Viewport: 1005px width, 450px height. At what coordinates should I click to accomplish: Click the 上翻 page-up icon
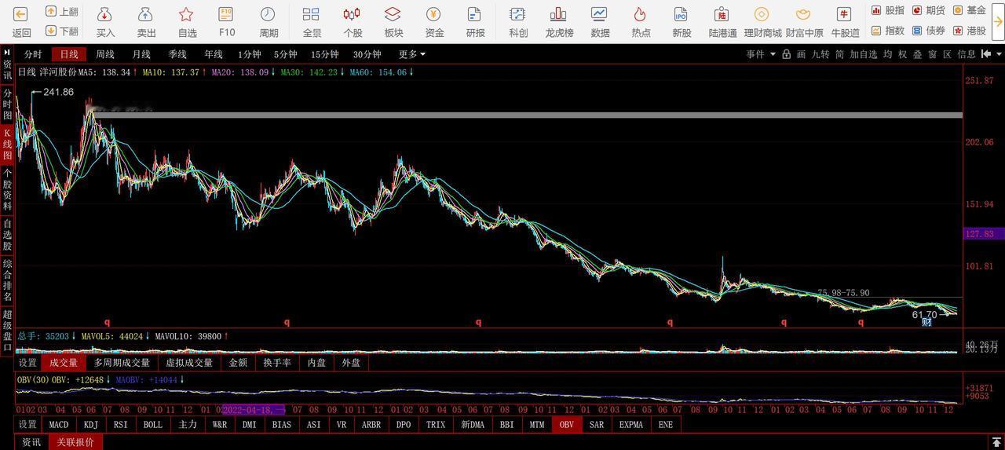pos(51,11)
